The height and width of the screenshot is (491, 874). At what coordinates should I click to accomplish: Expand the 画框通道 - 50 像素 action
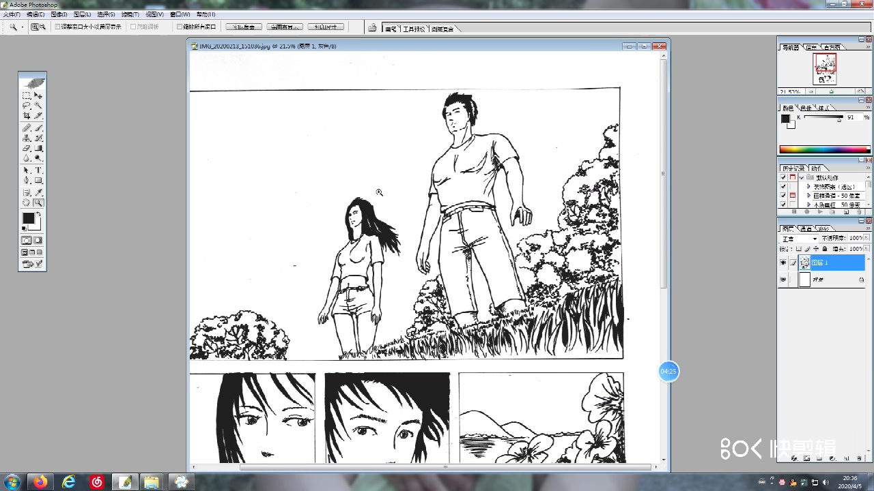tap(809, 196)
